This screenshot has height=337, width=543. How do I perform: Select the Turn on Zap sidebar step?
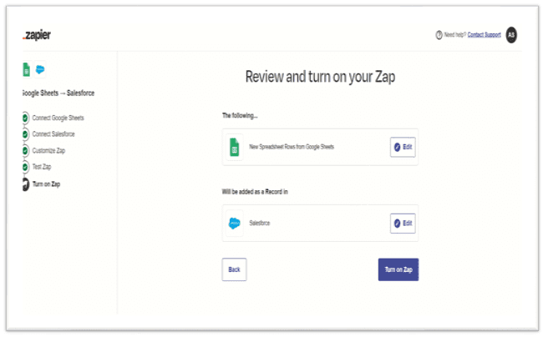[x=46, y=184]
